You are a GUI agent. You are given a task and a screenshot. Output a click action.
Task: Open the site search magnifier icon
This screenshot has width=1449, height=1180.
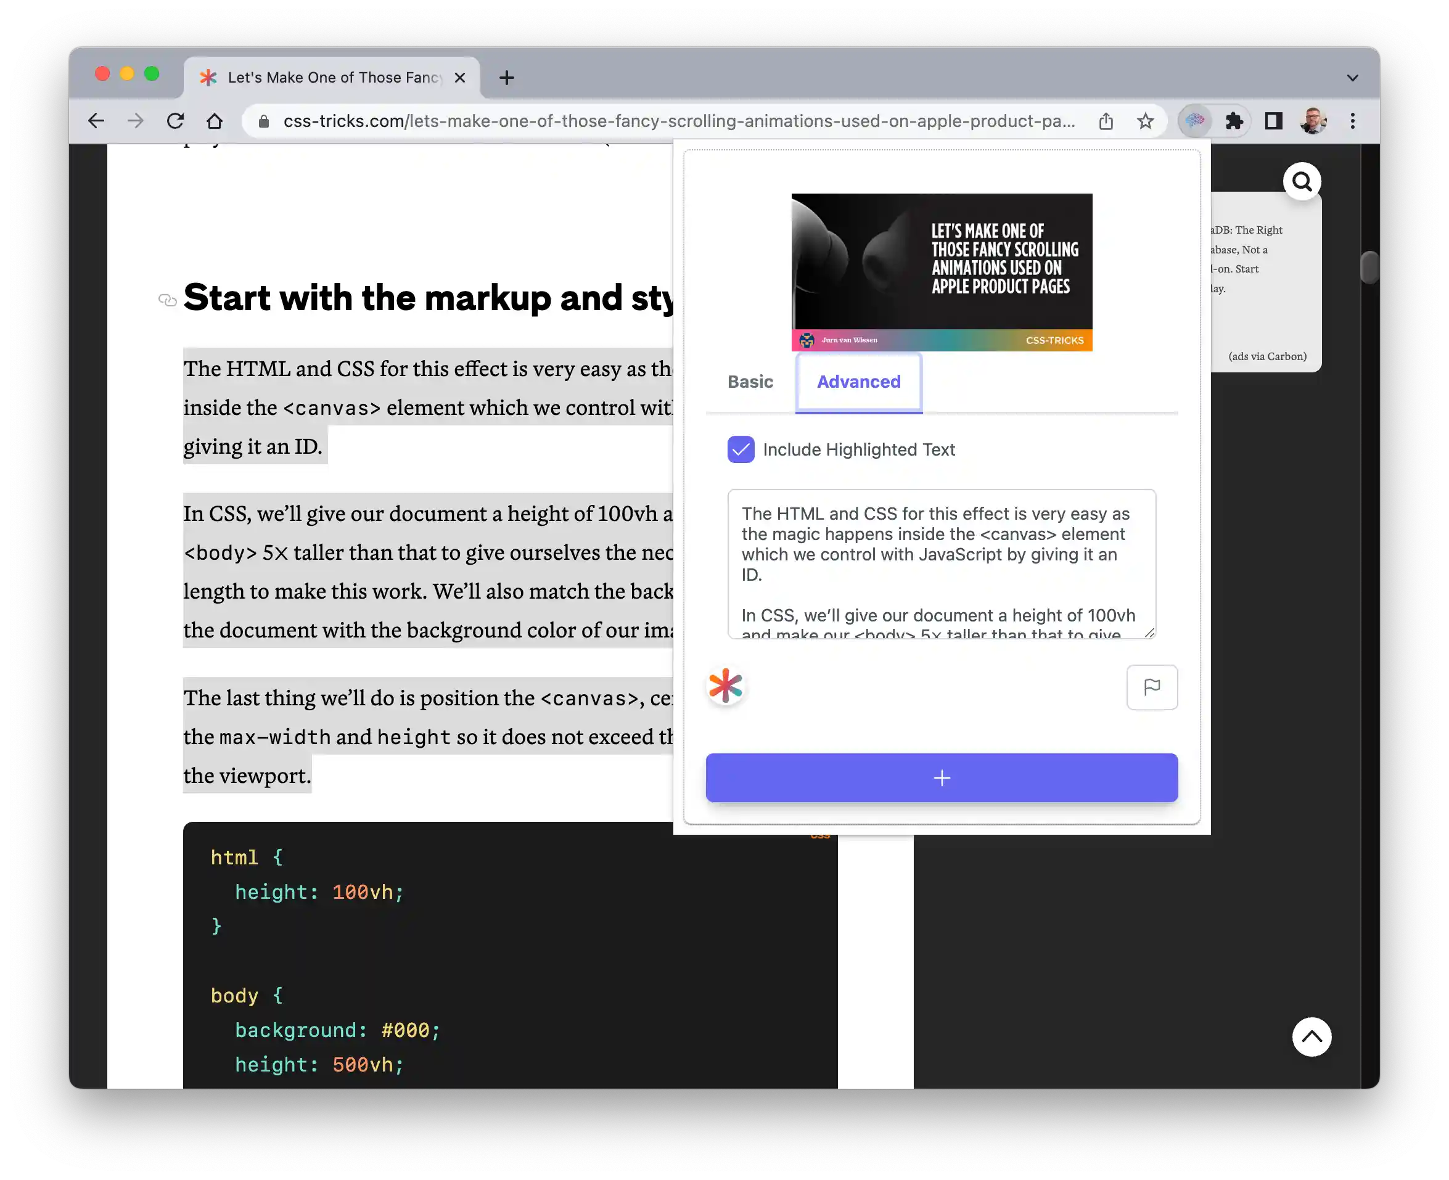click(1302, 181)
